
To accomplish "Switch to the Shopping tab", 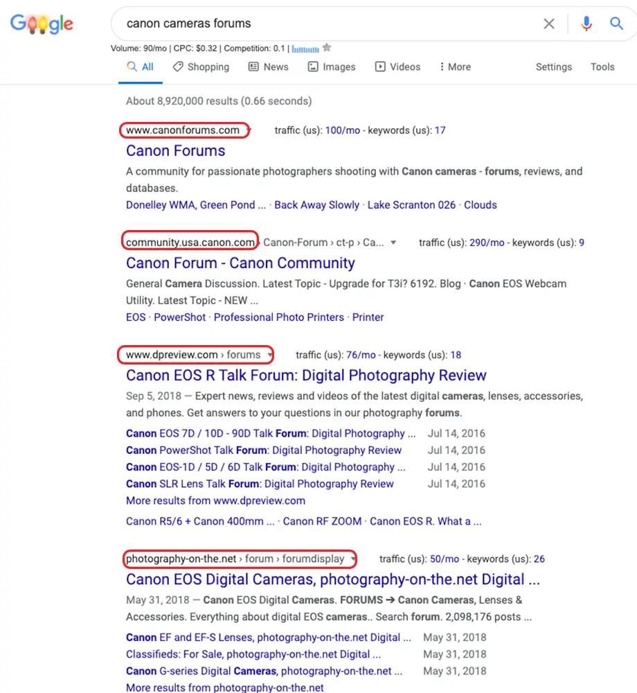I will click(201, 67).
